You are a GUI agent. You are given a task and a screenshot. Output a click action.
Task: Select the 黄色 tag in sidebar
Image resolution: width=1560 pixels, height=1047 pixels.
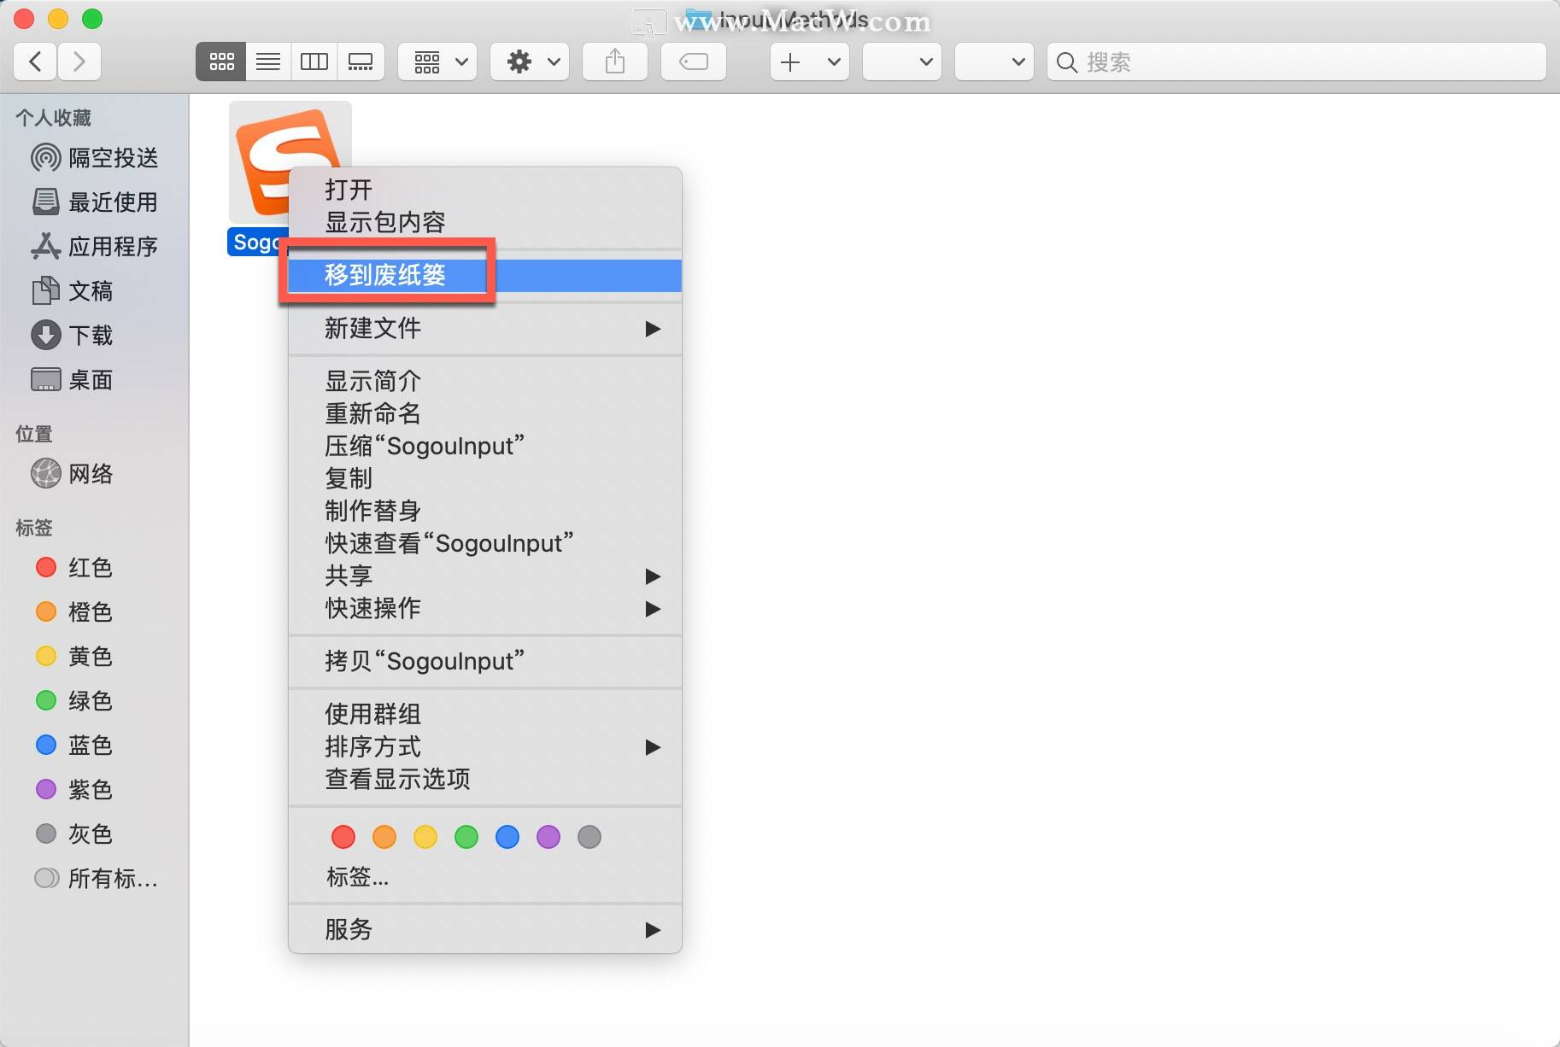(x=94, y=657)
